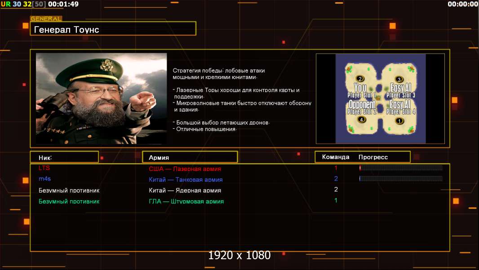Image resolution: width=479 pixels, height=270 pixels.
Task: Click "США — Лазерная армия" army entry
Action: tap(185, 169)
